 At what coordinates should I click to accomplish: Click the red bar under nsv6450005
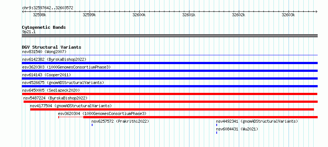point(170,94)
